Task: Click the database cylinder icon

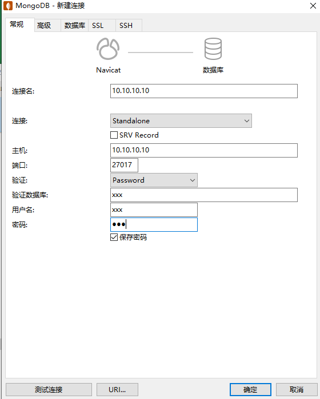Action: pos(213,49)
